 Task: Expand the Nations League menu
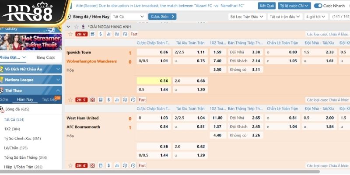(31, 80)
